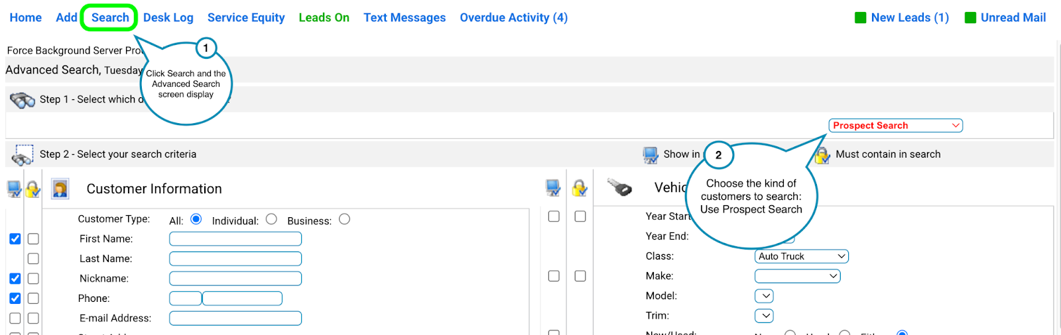Click the green New Leads indicator square

(x=860, y=18)
